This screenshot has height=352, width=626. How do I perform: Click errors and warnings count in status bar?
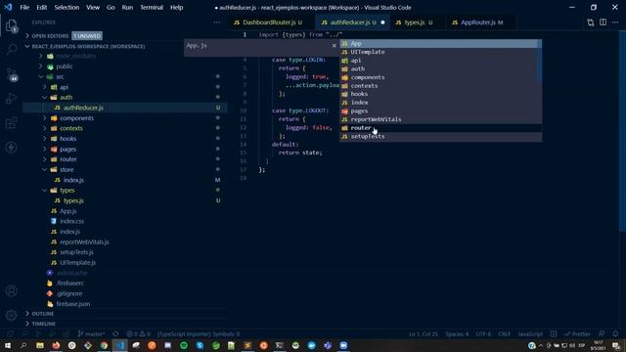(138, 333)
